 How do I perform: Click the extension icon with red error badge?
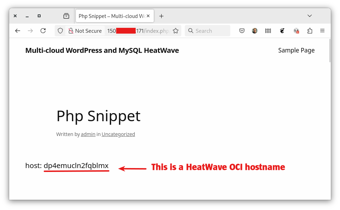tap(296, 31)
